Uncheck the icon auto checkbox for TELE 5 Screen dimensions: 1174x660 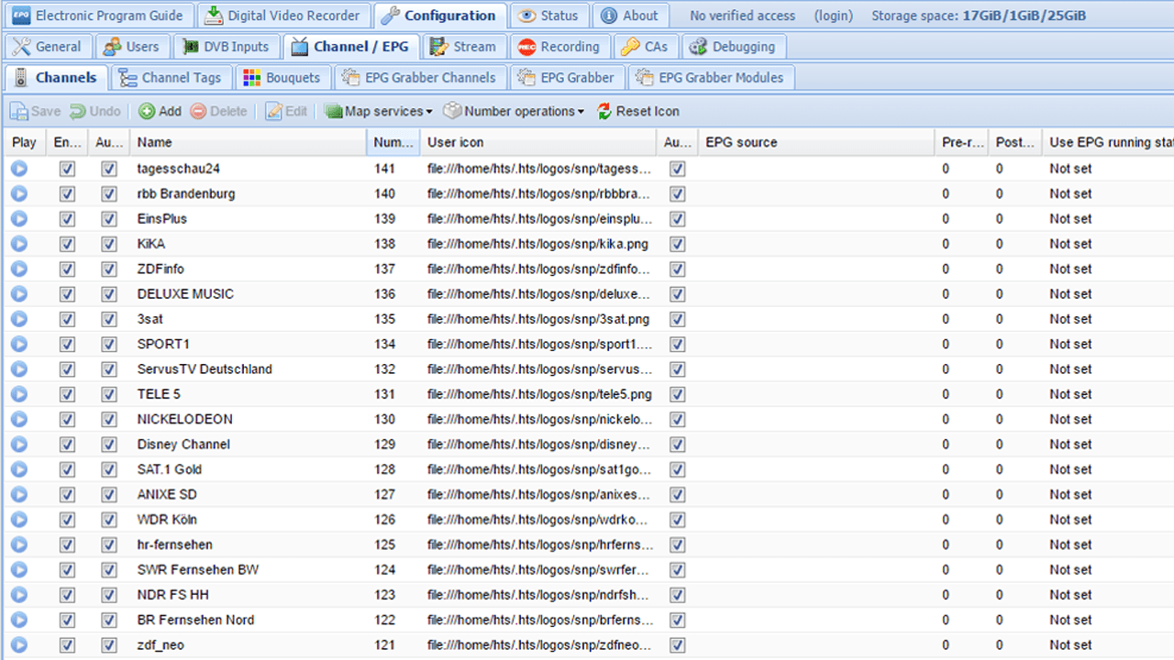[677, 394]
